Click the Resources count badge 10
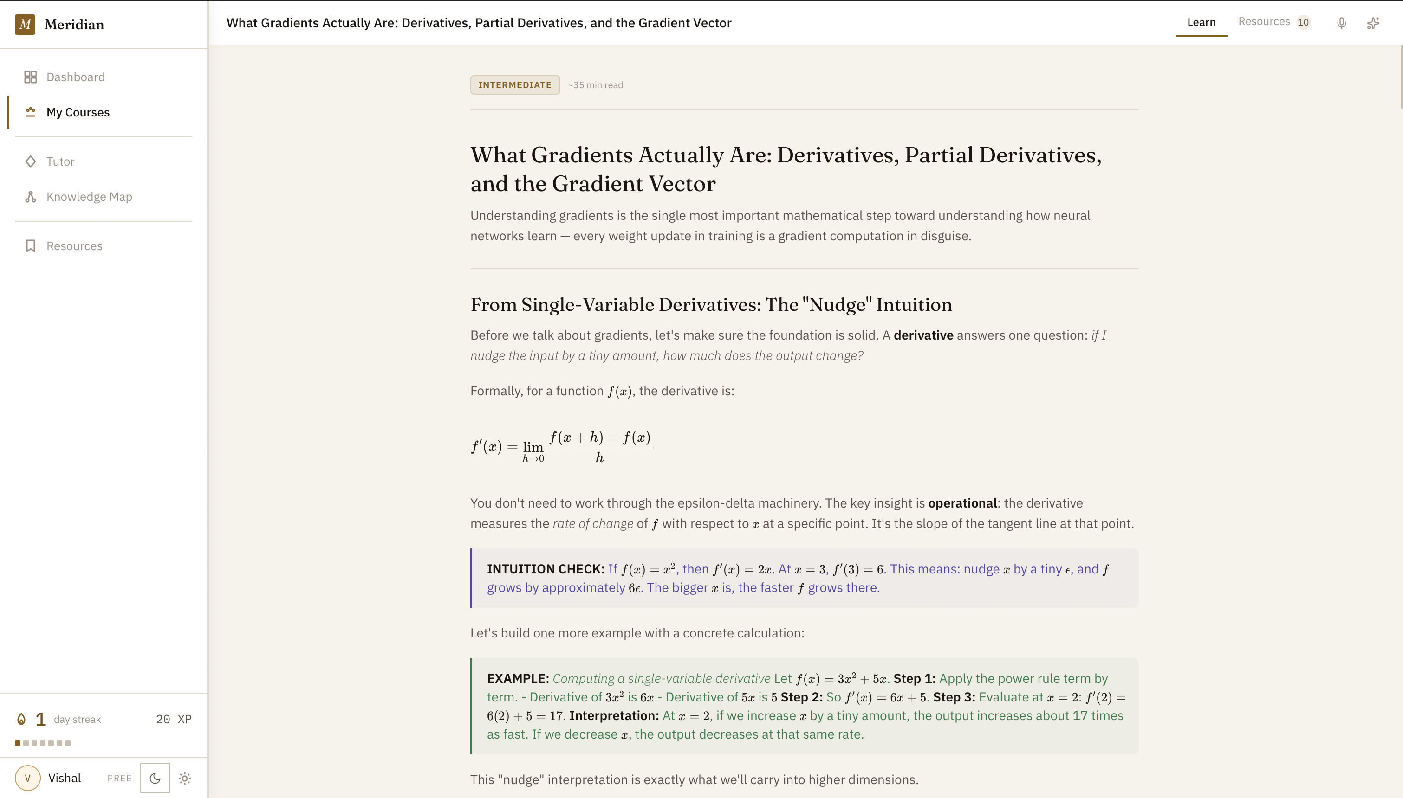This screenshot has width=1403, height=798. (x=1303, y=22)
